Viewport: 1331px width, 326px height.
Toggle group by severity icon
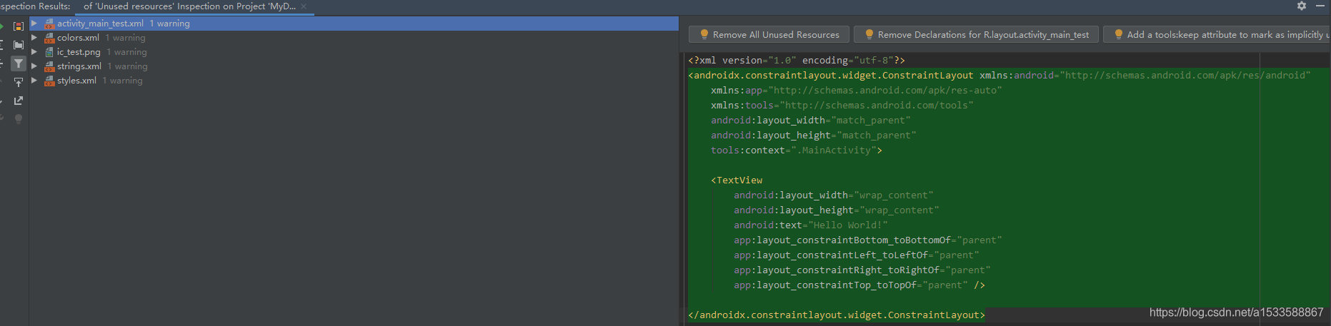(19, 26)
